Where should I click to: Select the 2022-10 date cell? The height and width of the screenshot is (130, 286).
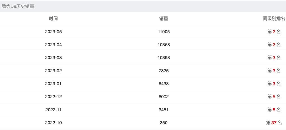point(53,123)
